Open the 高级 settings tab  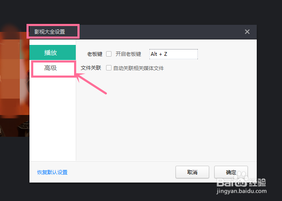[53, 68]
